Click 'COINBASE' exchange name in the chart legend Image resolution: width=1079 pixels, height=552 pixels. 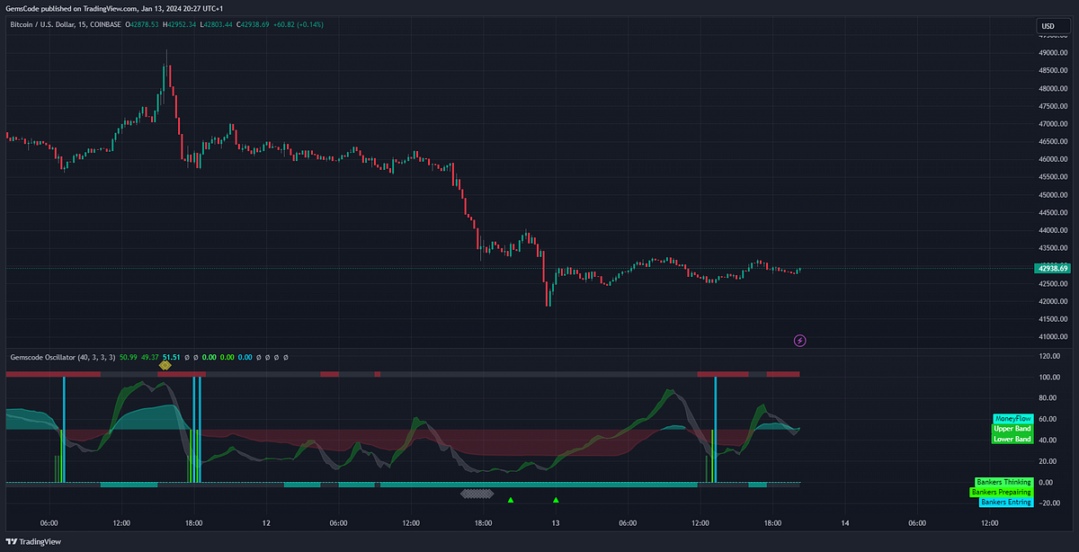point(106,24)
